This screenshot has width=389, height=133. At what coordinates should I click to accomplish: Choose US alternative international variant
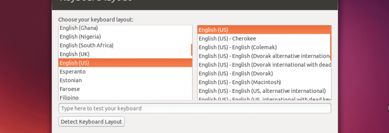point(264,91)
